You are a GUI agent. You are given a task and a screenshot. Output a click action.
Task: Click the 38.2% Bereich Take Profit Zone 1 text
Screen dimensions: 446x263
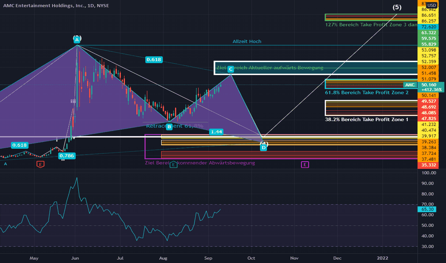(367, 120)
